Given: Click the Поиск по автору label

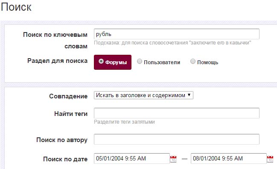Looking at the screenshot, I should coord(62,140).
